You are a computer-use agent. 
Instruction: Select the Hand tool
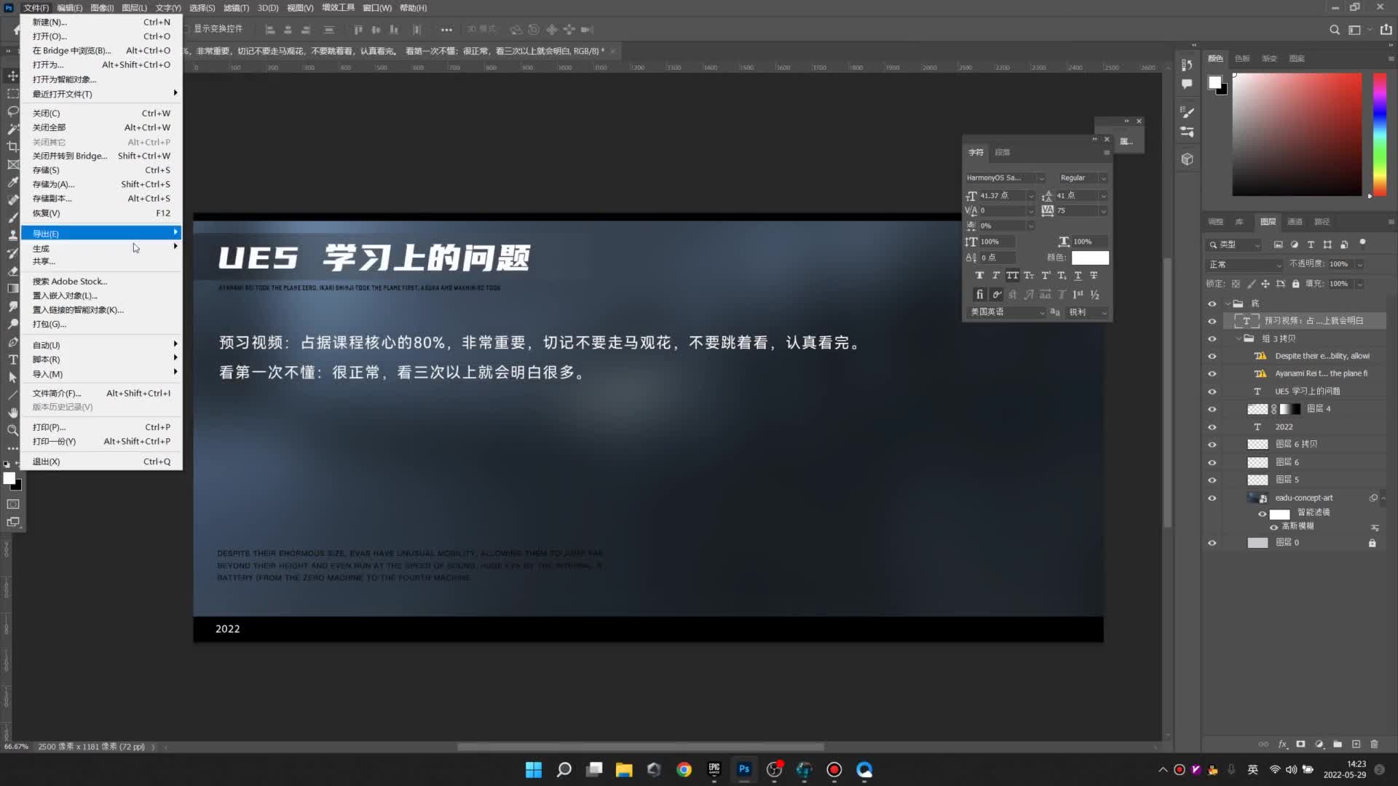pos(12,413)
